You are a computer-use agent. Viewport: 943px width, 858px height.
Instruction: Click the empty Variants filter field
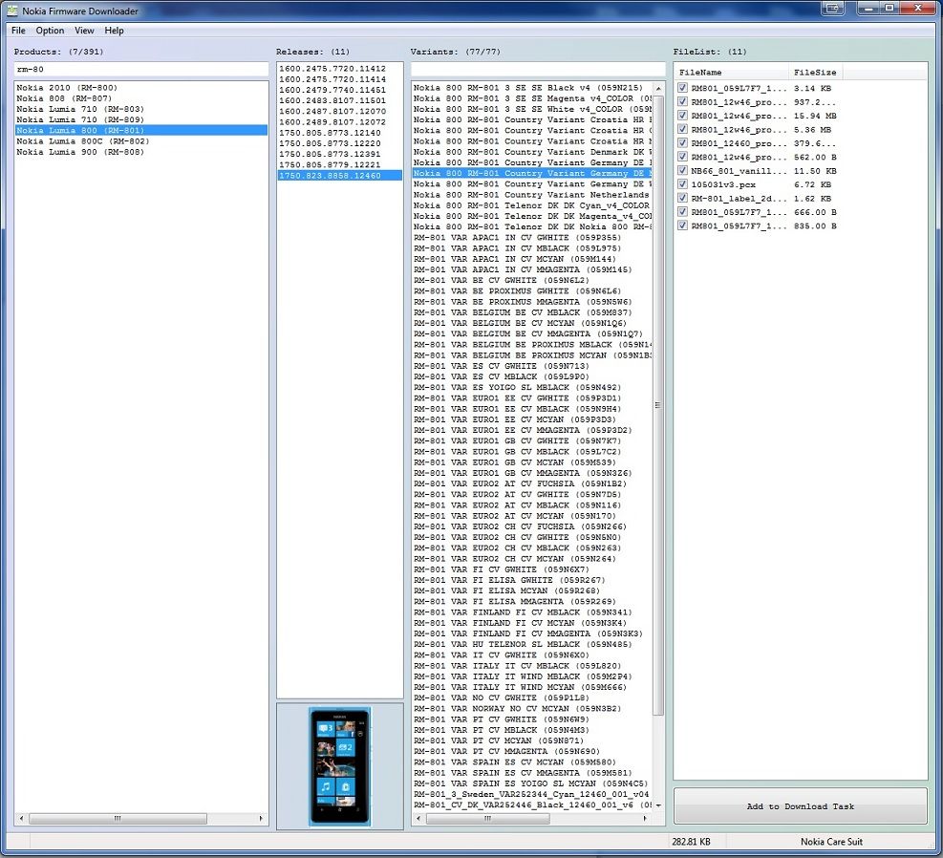pyautogui.click(x=538, y=69)
